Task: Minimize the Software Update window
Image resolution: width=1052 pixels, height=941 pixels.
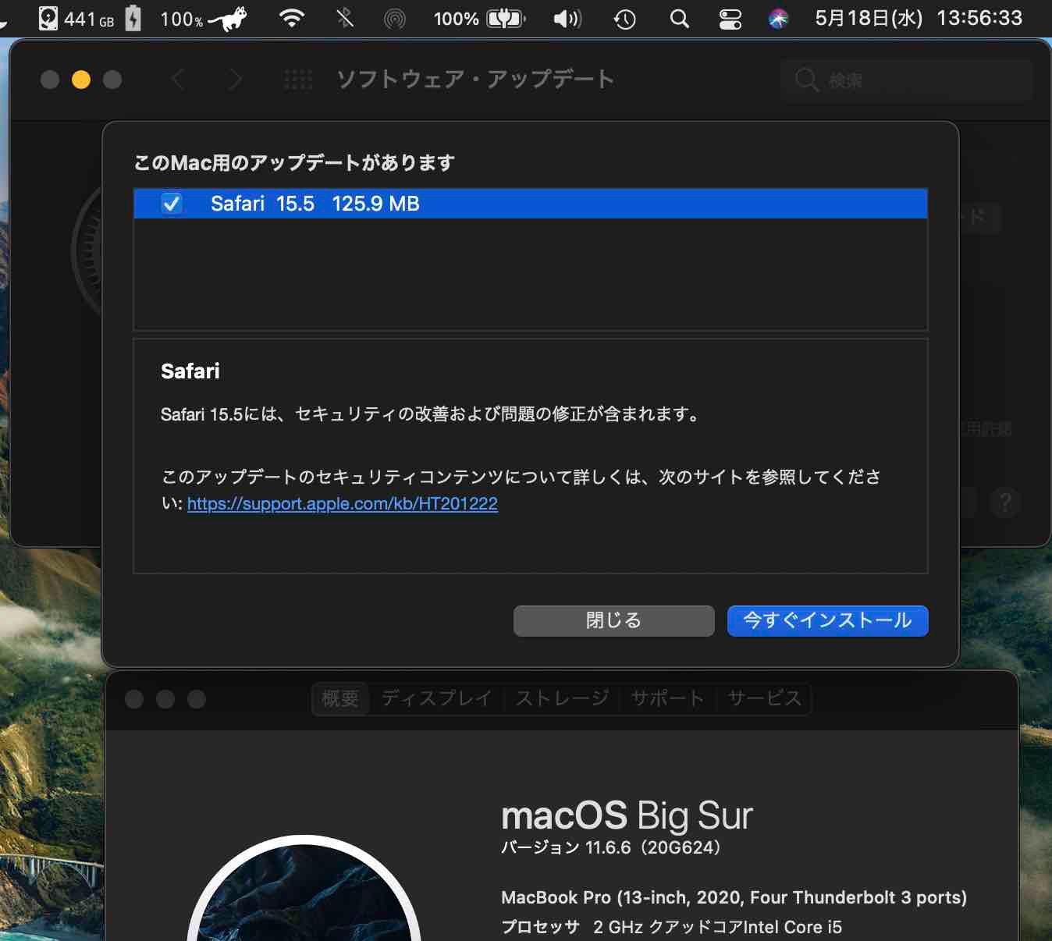Action: pos(81,80)
